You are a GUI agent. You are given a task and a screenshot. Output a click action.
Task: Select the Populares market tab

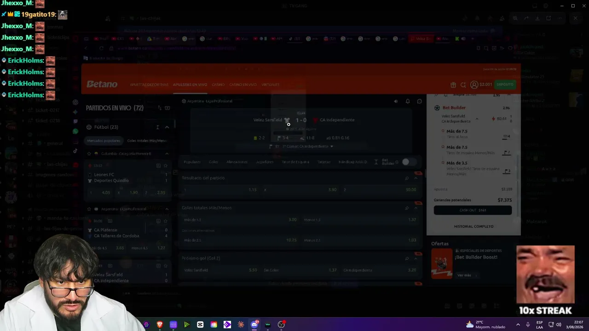[192, 162]
